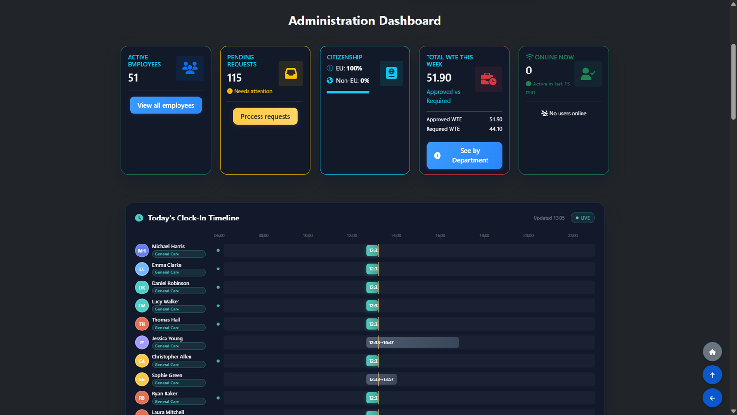This screenshot has height=415, width=737.
Task: Click Thomas Hall's online status dot
Action: tap(218, 324)
